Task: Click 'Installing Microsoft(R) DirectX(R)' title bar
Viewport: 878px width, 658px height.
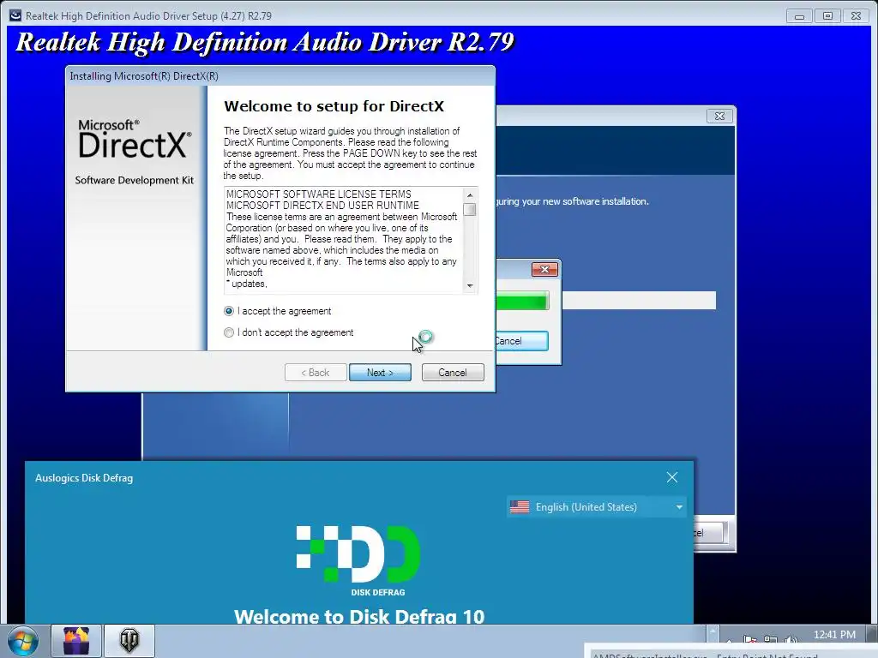Action: coord(280,76)
